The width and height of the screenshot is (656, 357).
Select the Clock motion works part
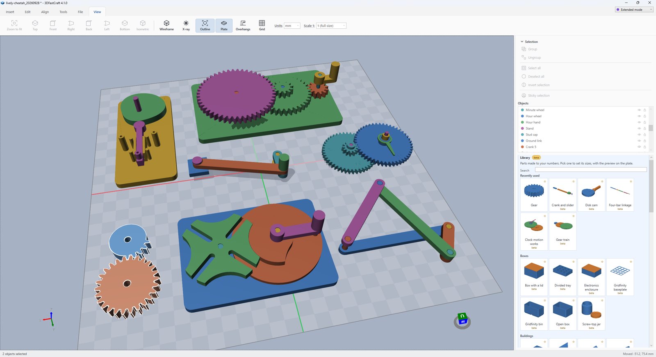534,231
